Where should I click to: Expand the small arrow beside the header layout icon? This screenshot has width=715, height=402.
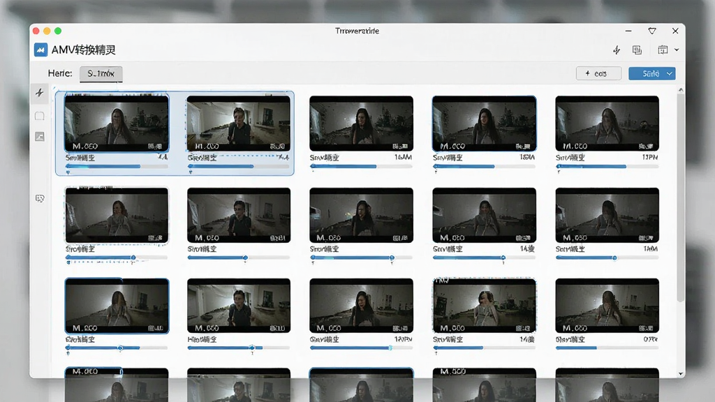click(x=677, y=50)
